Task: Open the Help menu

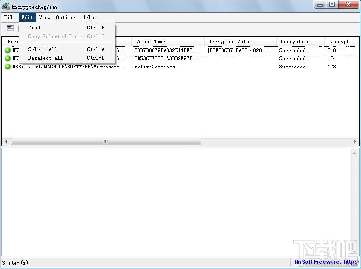Action: (x=88, y=17)
